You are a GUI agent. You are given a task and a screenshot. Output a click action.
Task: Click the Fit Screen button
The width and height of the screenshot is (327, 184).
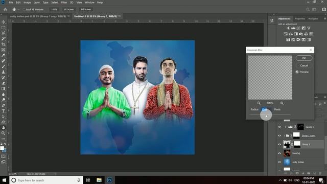tap(69, 9)
